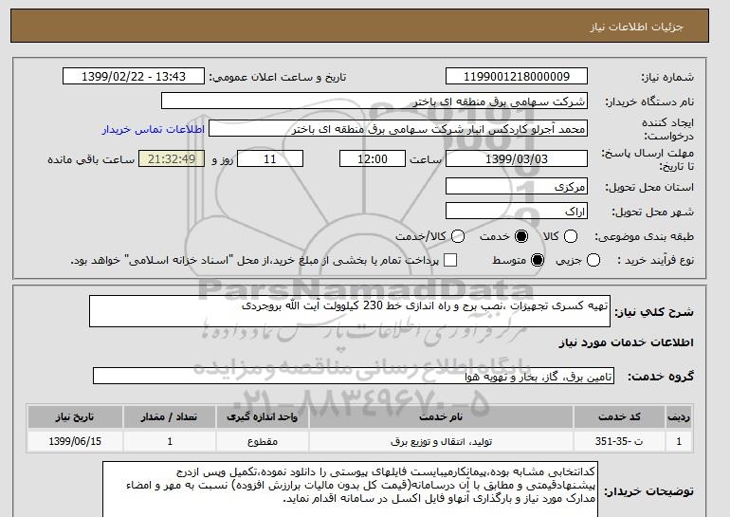Click the delivery city field اراک
This screenshot has height=517, width=730.
517,211
